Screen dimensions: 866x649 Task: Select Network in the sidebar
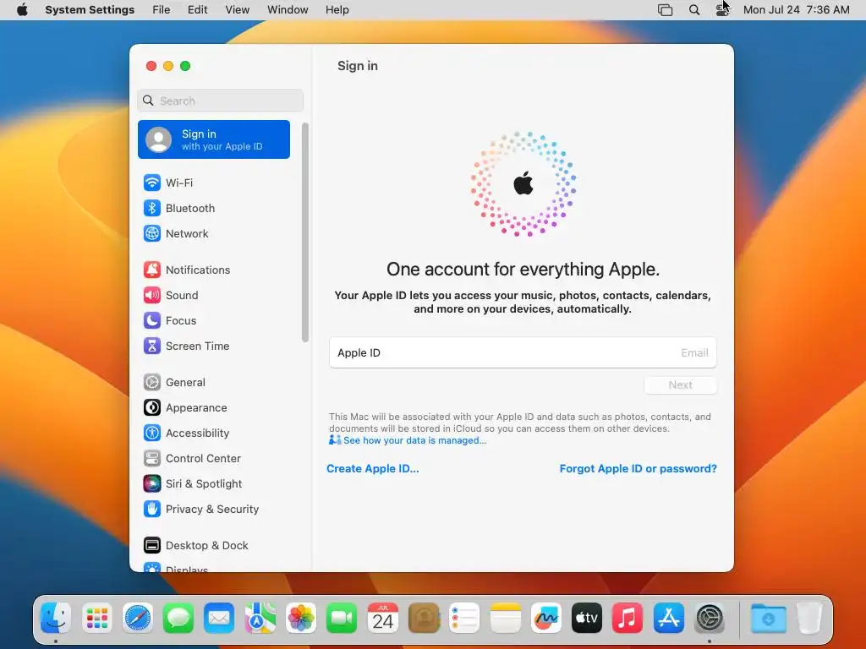click(213, 233)
